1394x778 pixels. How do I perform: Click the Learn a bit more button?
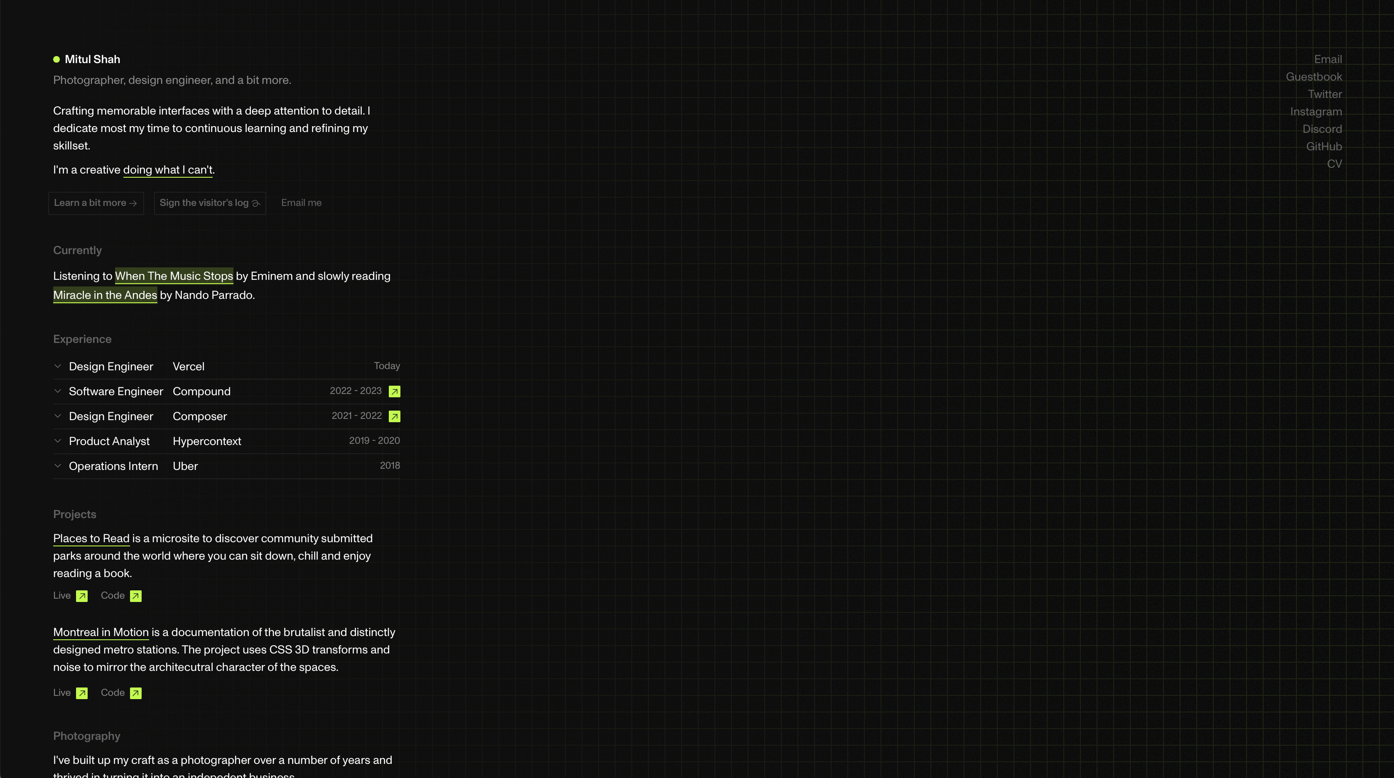coord(96,203)
